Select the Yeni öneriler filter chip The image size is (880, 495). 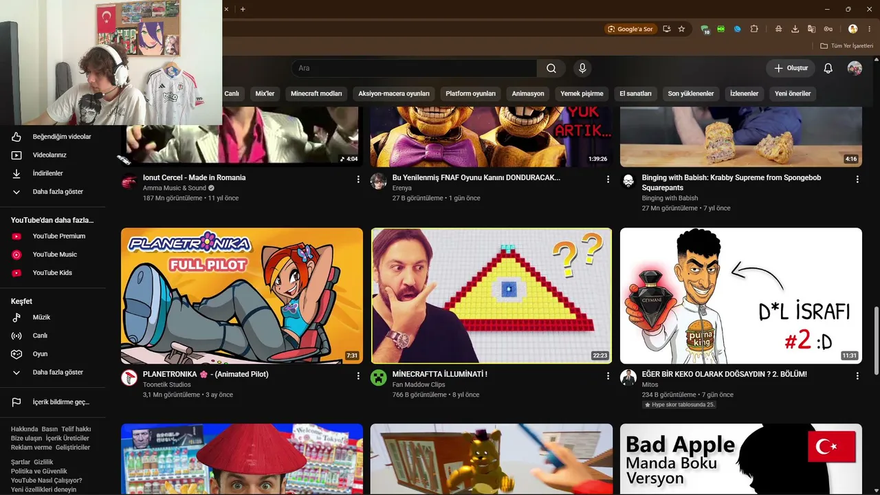(x=793, y=93)
